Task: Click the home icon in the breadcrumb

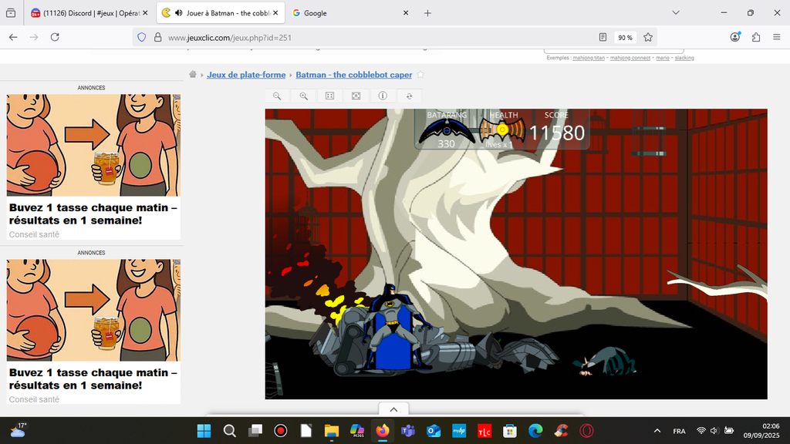Action: 193,75
